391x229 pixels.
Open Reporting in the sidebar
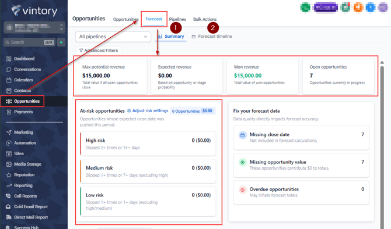tap(19, 185)
